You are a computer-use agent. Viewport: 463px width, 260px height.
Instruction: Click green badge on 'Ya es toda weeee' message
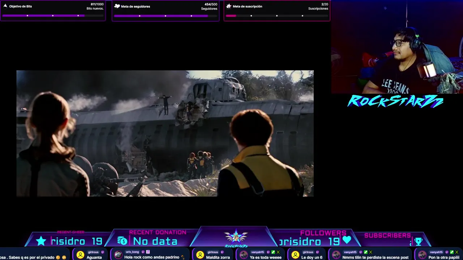273,252
